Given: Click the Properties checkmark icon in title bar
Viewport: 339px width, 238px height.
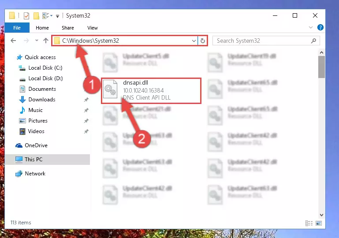Looking at the screenshot, I should click(26, 16).
